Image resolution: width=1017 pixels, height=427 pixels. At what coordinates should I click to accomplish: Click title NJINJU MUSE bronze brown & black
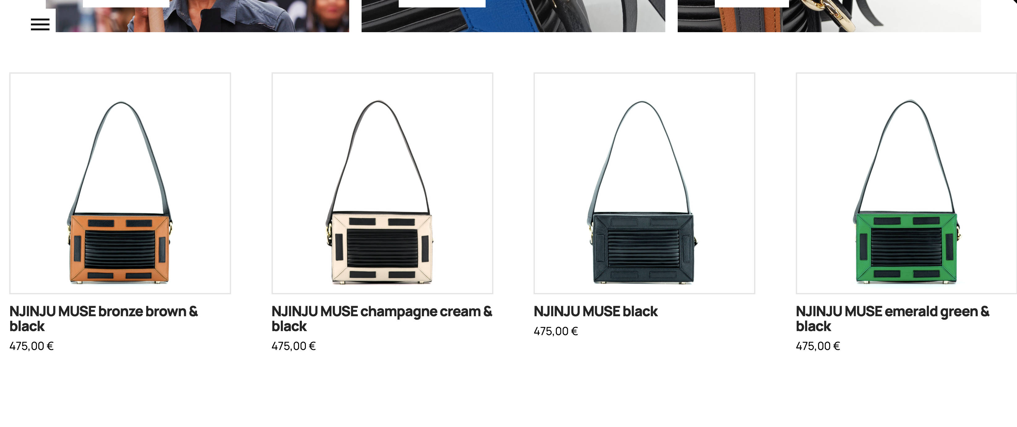[x=103, y=319]
